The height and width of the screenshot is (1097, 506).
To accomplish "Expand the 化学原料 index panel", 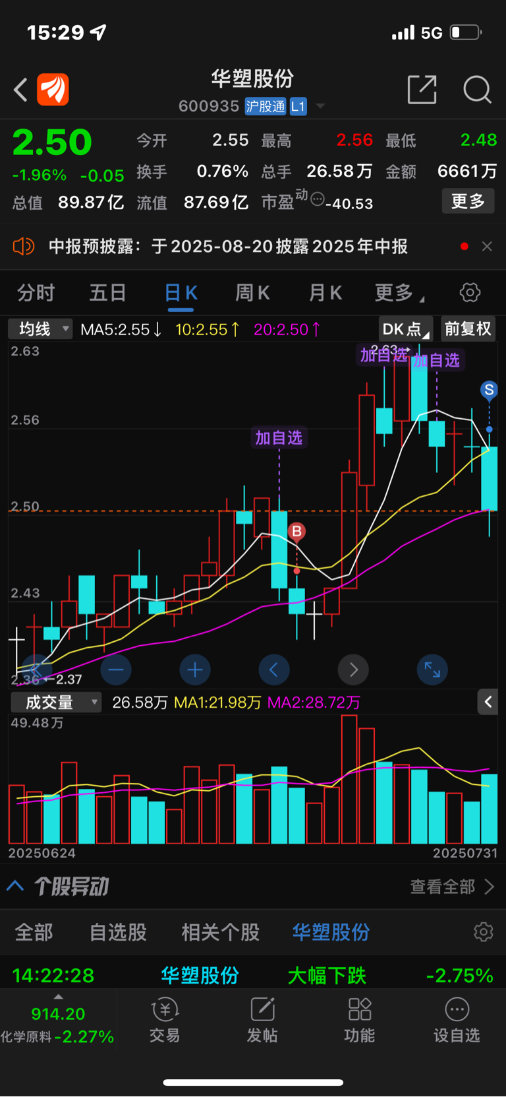I will pyautogui.click(x=58, y=1021).
